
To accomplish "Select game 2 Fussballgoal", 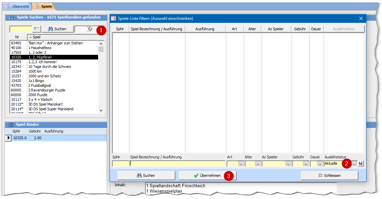I will click(39, 85).
